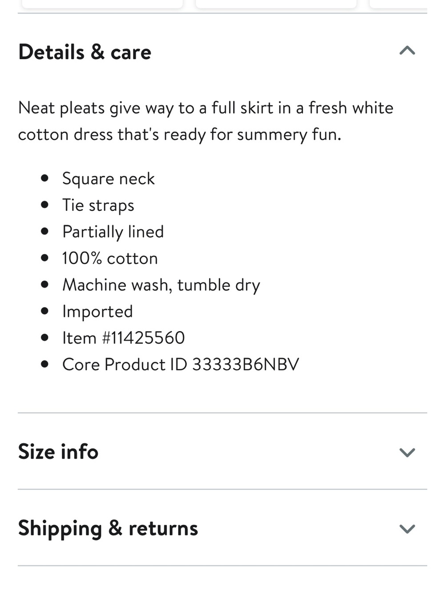Tap the partially visible rightmost top card

click(399, 4)
